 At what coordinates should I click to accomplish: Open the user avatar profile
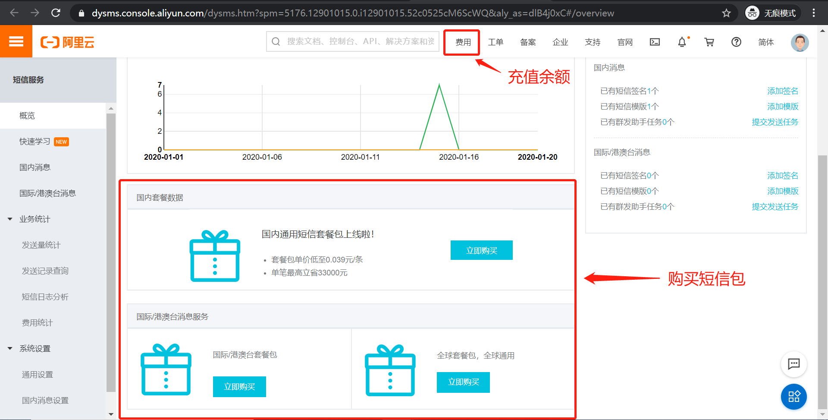click(800, 42)
